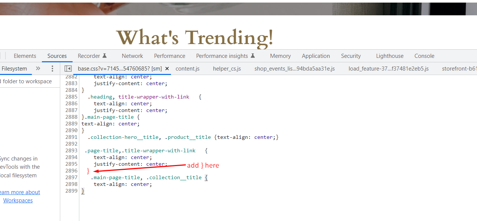This screenshot has width=477, height=221.
Task: Open the helper_cs.js file tab
Action: pos(227,69)
